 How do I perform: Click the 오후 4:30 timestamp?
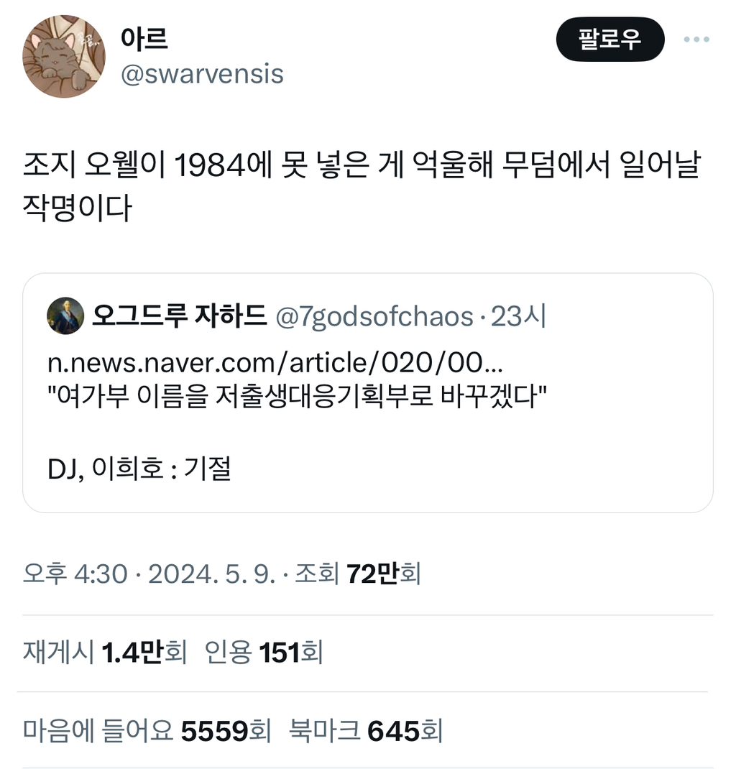75,574
